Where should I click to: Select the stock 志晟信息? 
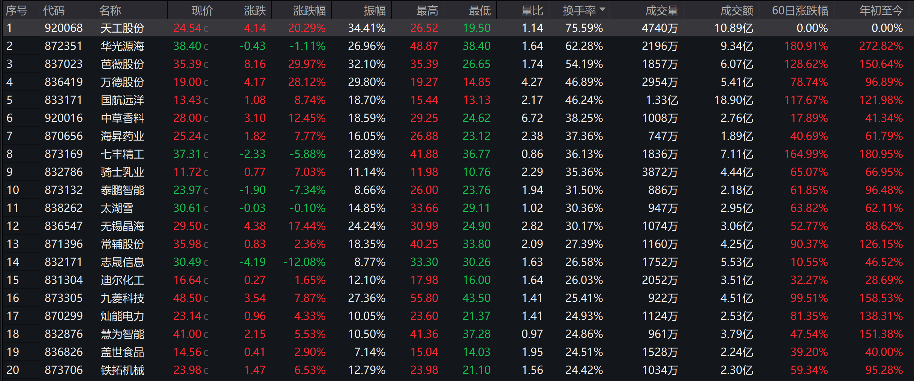[x=123, y=262]
